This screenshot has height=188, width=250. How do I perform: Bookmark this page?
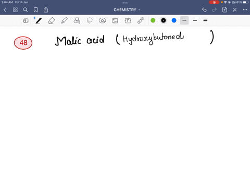click(35, 10)
